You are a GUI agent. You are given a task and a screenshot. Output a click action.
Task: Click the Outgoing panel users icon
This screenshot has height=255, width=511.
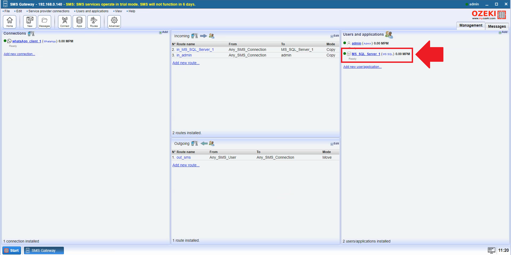point(212,143)
